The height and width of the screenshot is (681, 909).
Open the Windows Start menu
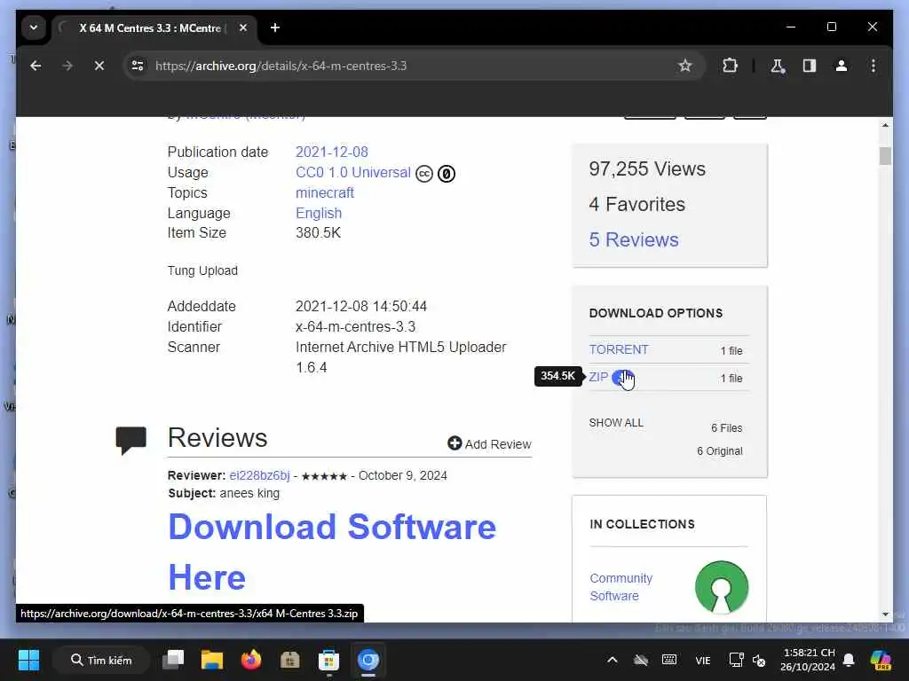pyautogui.click(x=28, y=660)
